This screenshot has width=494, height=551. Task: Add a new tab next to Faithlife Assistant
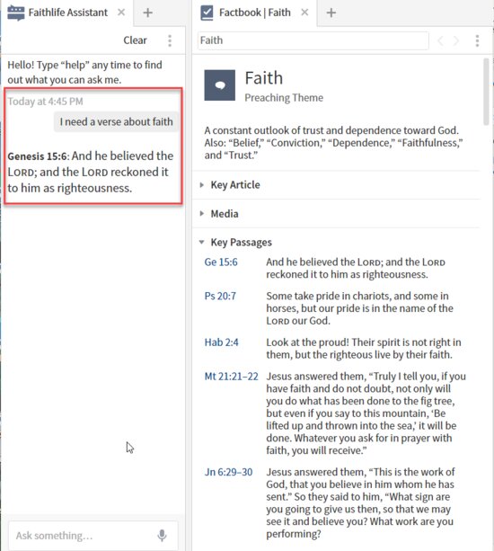click(x=148, y=13)
